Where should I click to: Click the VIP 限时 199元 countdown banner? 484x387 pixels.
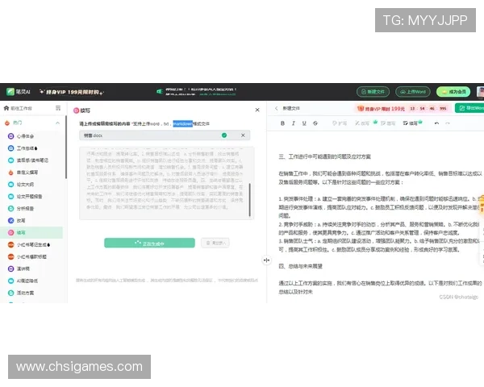[x=402, y=109]
